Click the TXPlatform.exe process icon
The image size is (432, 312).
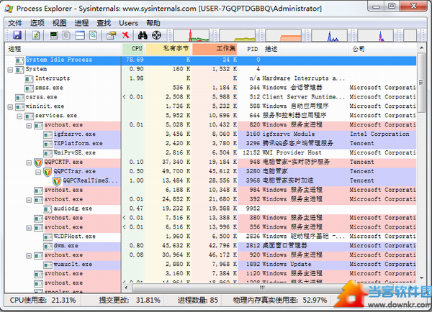[x=48, y=144]
